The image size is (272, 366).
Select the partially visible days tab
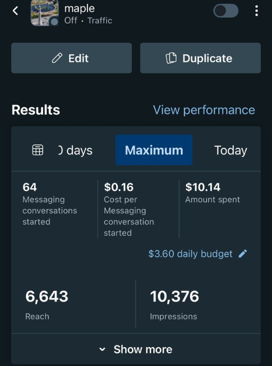click(75, 151)
